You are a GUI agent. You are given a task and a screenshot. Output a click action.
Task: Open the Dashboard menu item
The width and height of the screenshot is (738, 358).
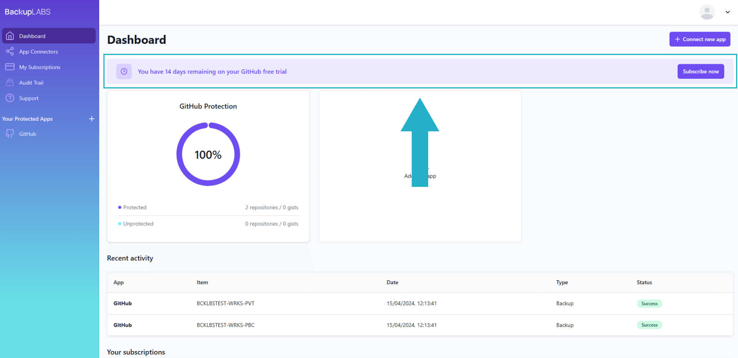(x=49, y=36)
